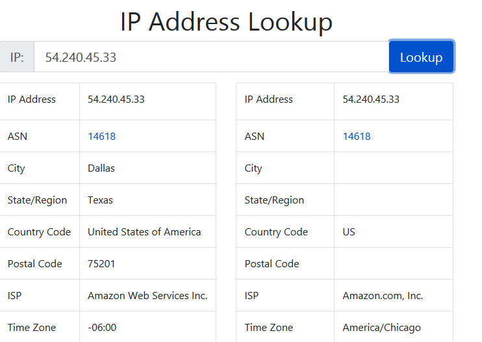Click the US country code value
The height and width of the screenshot is (342, 482).
[349, 232]
